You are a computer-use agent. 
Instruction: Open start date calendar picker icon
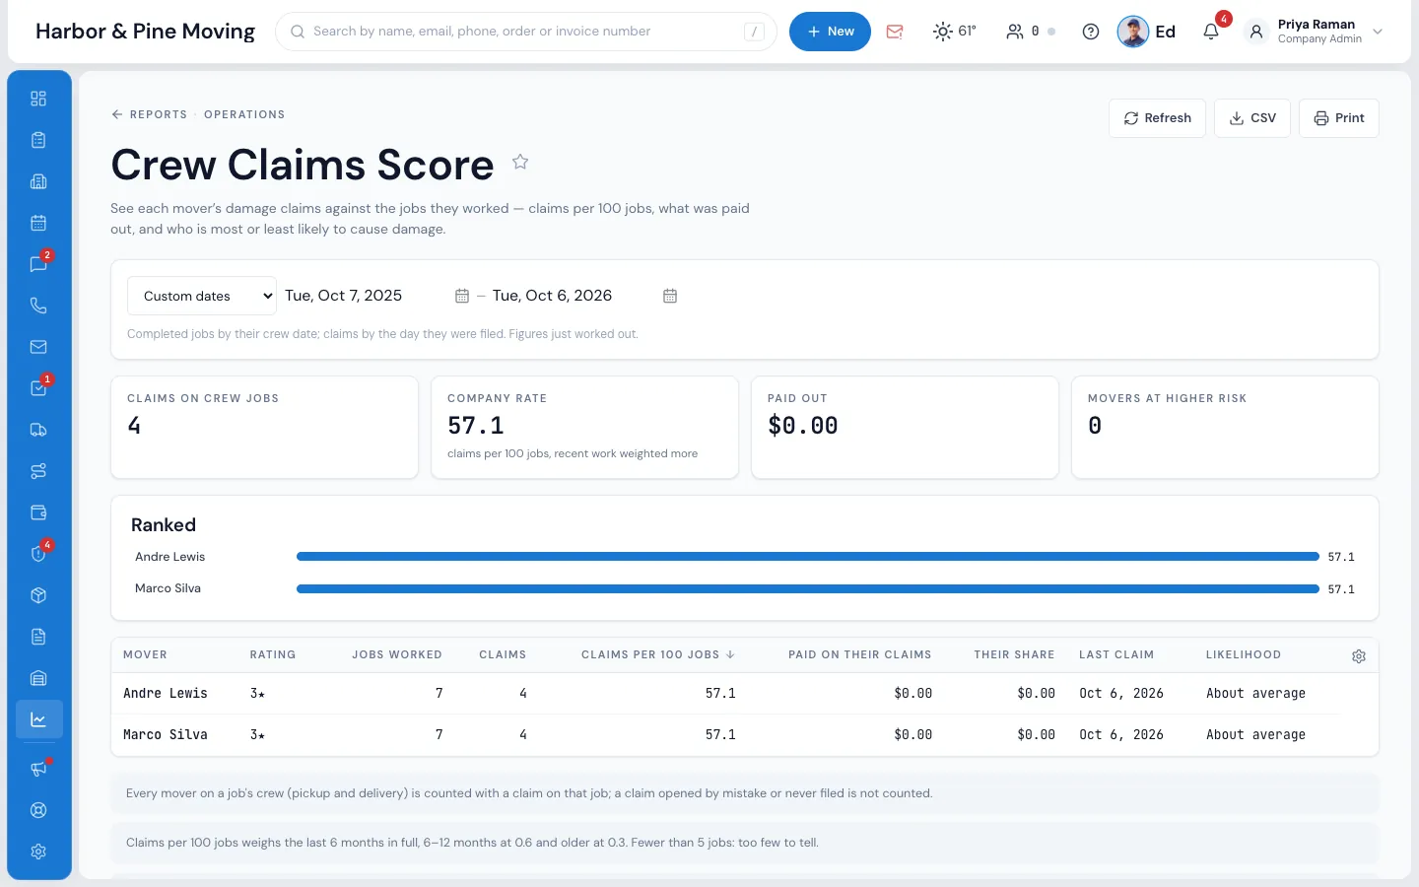[461, 296]
